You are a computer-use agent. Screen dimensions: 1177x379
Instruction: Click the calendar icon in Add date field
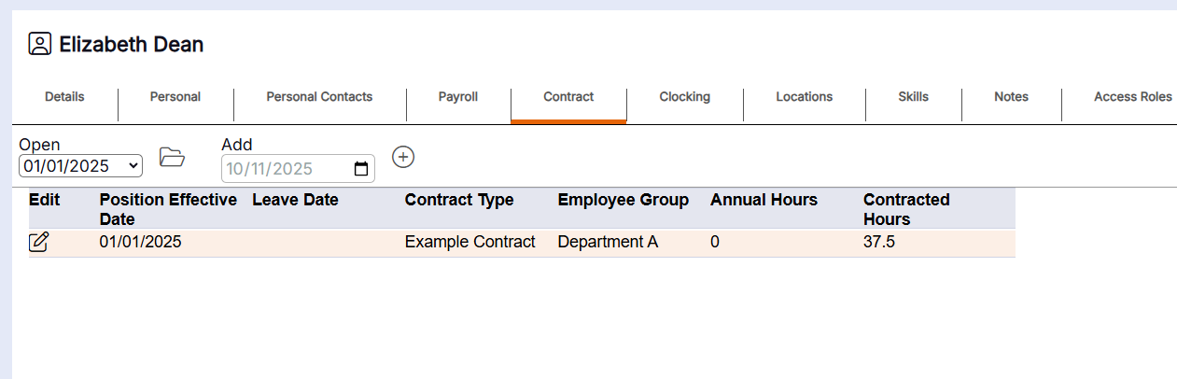[x=361, y=169]
